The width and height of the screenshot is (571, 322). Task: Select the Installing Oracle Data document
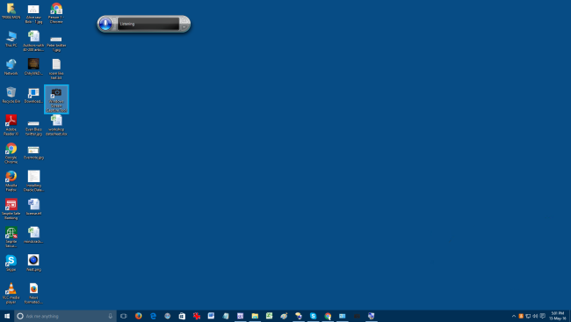click(x=34, y=181)
